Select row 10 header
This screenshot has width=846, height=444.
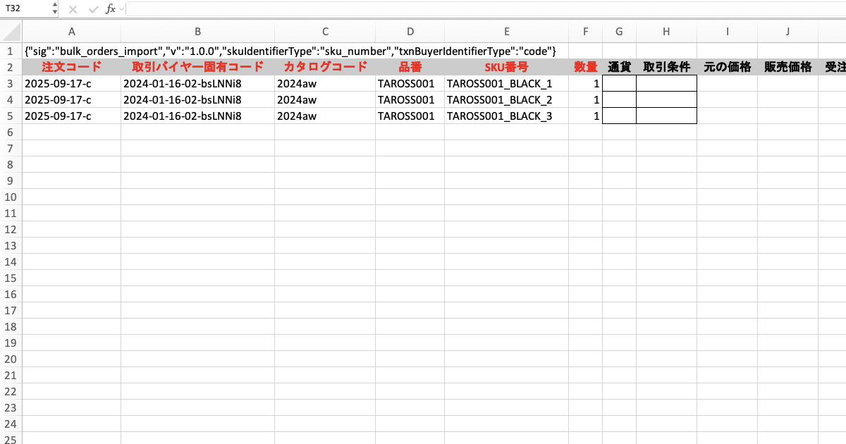[x=11, y=197]
